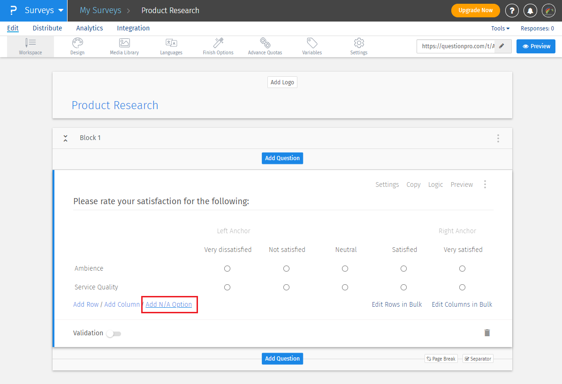Viewport: 562px width, 384px height.
Task: Expand the Surveys product dropdown
Action: [x=61, y=10]
